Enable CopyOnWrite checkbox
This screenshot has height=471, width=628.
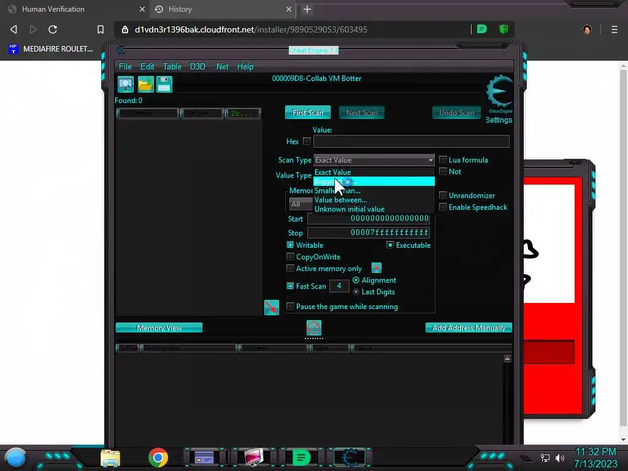pos(290,256)
